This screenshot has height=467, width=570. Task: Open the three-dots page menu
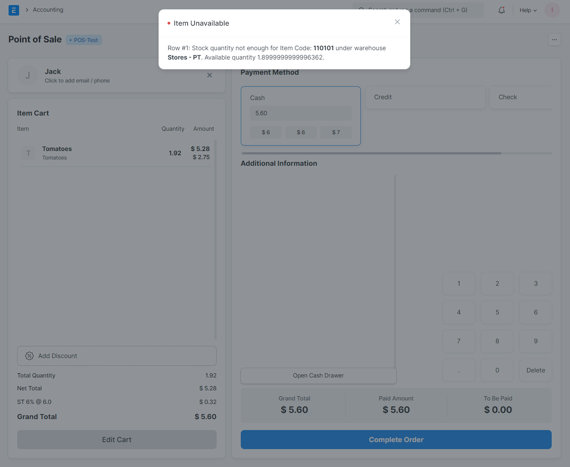[554, 40]
